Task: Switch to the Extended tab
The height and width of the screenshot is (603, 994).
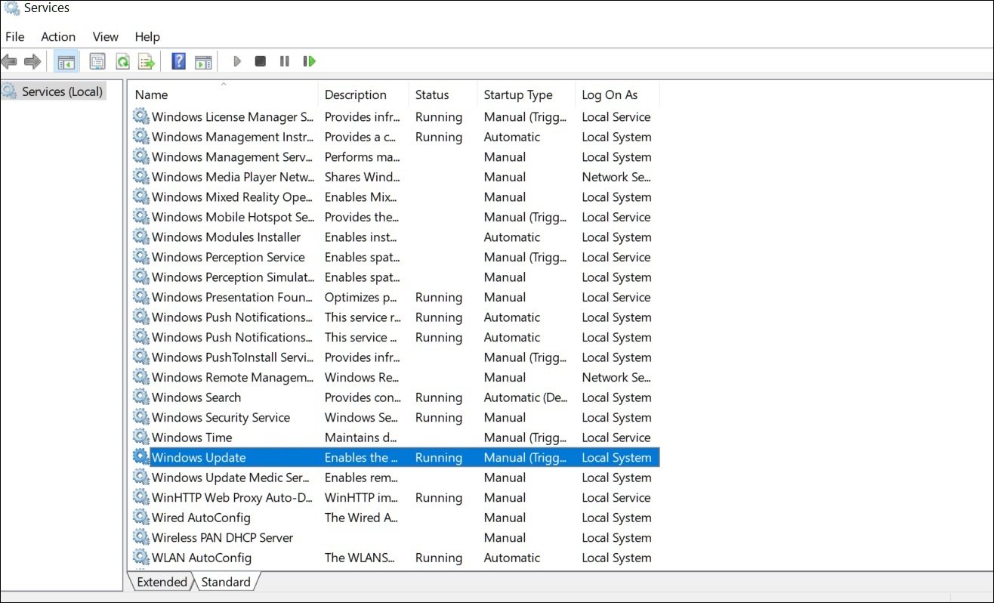Action: [162, 582]
